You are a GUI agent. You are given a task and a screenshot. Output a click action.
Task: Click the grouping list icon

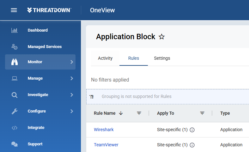91,97
